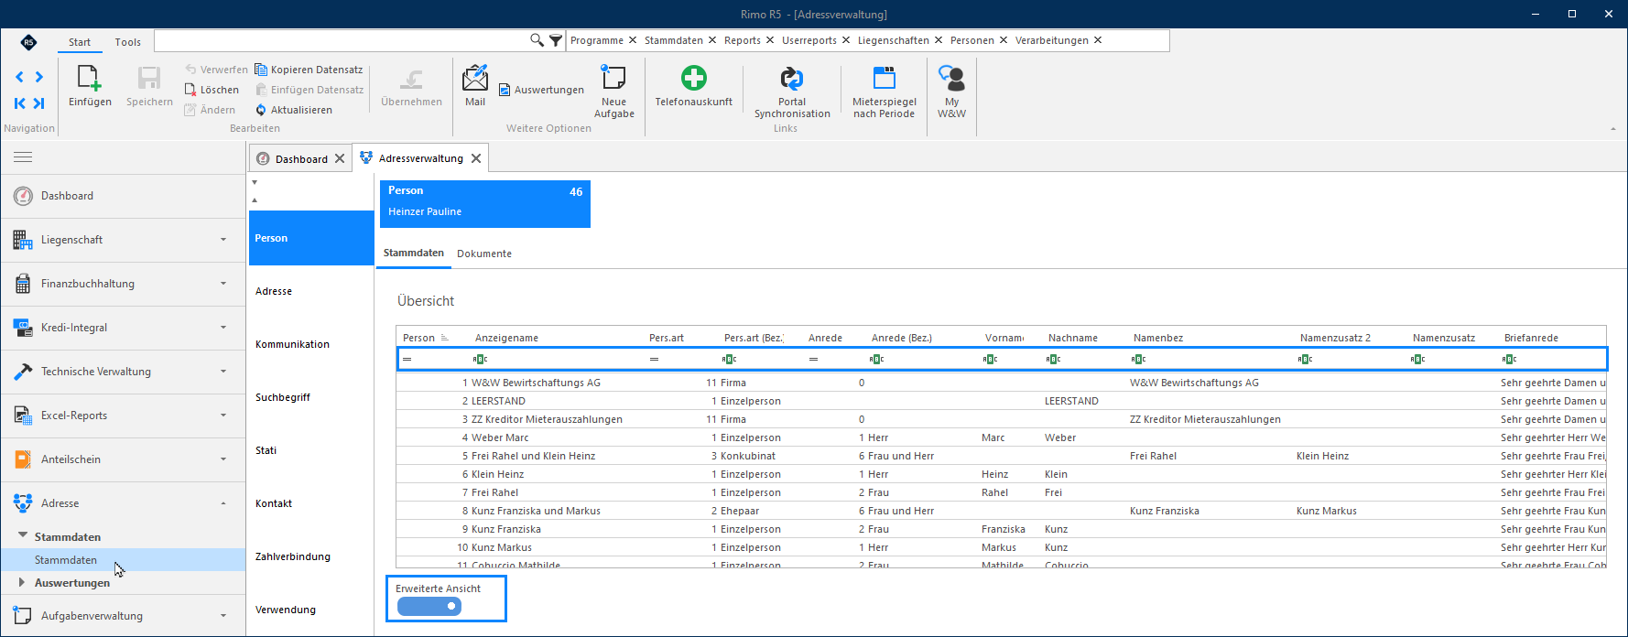Collapse the Adresse sidebar section
Viewport: 1628px width, 637px height.
(223, 503)
